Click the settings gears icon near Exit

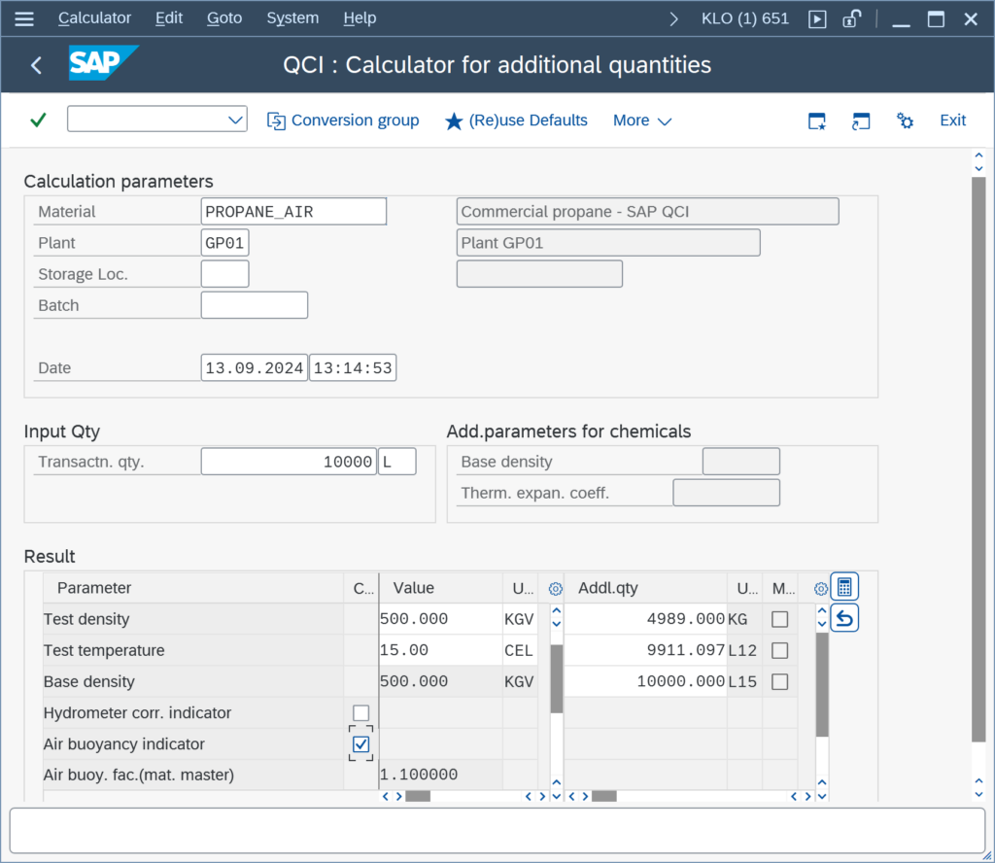click(905, 120)
